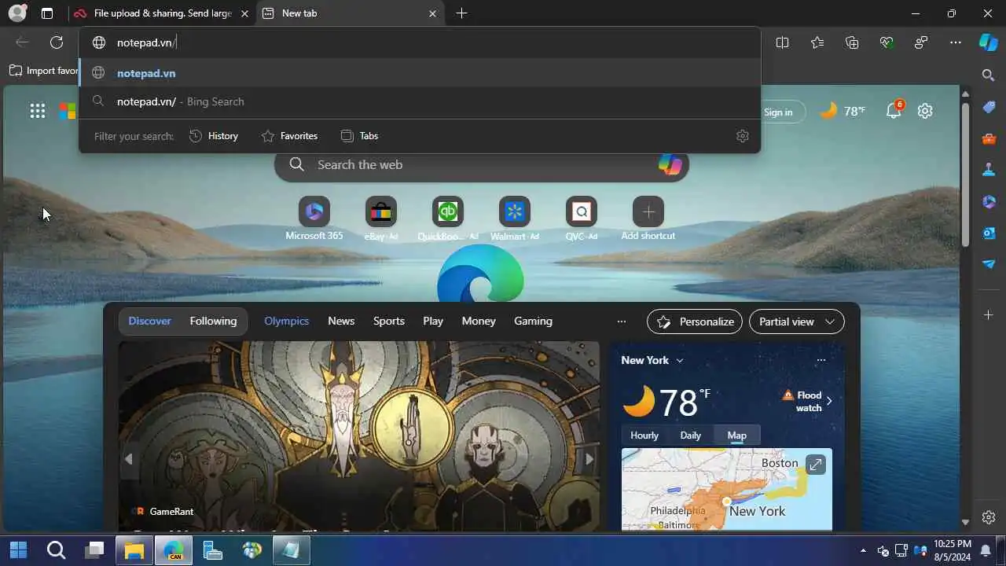This screenshot has width=1006, height=566.
Task: Open new tab page settings gear
Action: pyautogui.click(x=925, y=111)
